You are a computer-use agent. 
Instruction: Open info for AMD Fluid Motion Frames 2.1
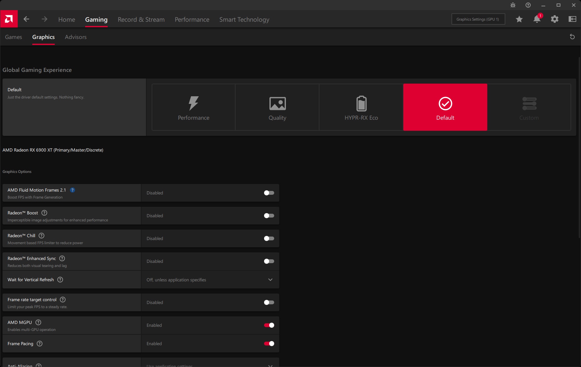tap(73, 190)
